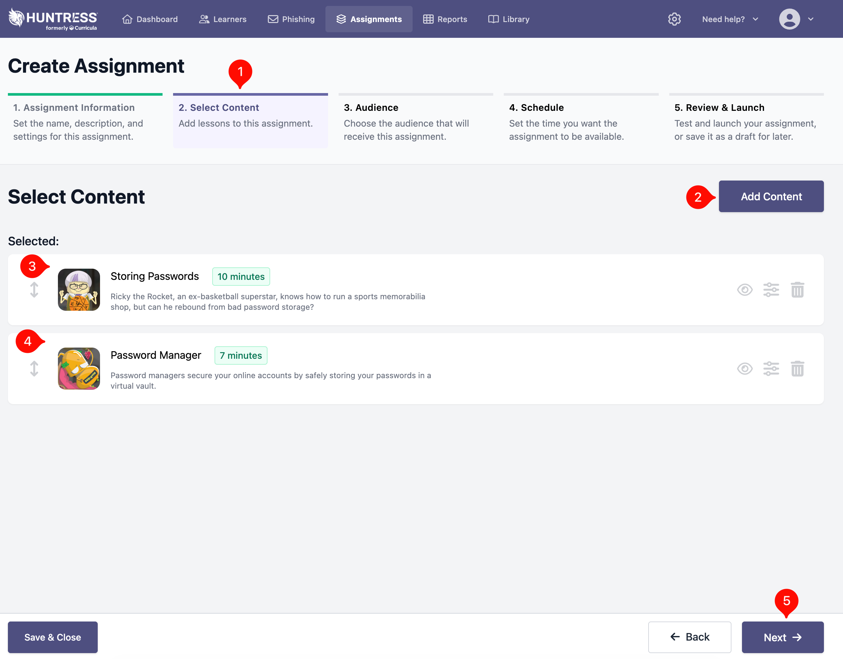This screenshot has width=843, height=659.
Task: Click step 1 Assignment Information progress bar
Action: [85, 94]
